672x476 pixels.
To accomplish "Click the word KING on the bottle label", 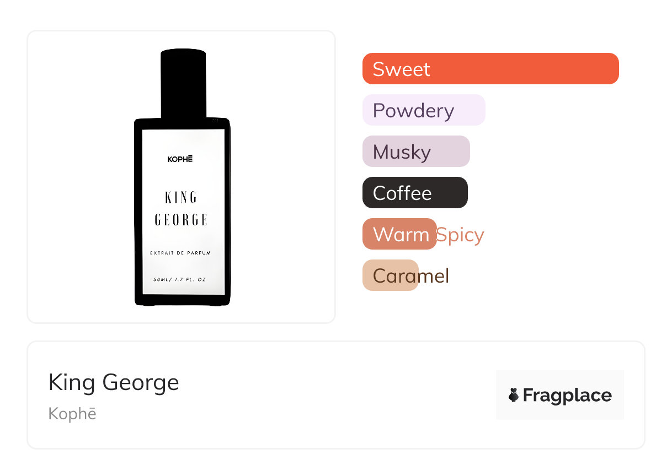I will (181, 197).
